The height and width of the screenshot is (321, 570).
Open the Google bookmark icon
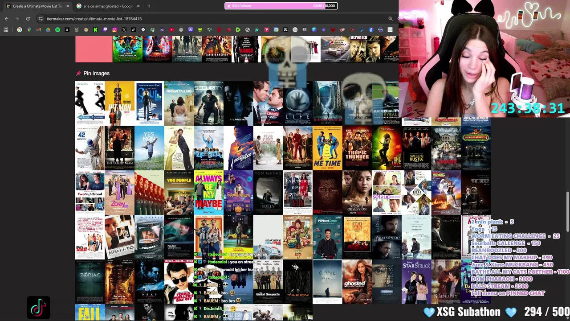tap(20, 30)
